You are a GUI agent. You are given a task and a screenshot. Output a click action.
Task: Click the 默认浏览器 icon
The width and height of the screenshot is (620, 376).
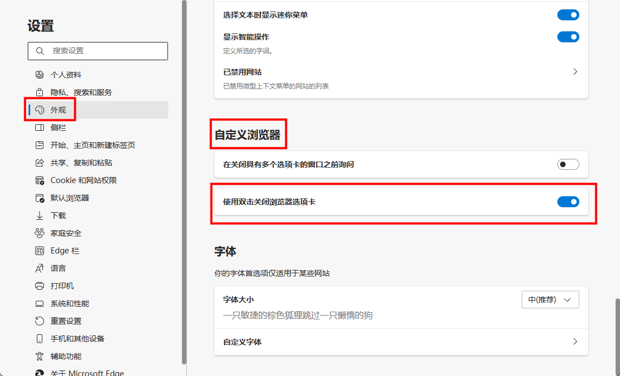tap(40, 198)
